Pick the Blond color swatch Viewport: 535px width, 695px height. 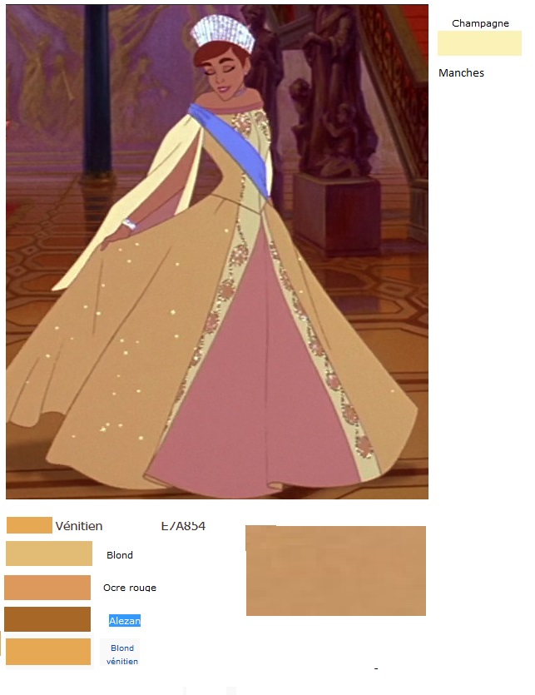point(49,554)
